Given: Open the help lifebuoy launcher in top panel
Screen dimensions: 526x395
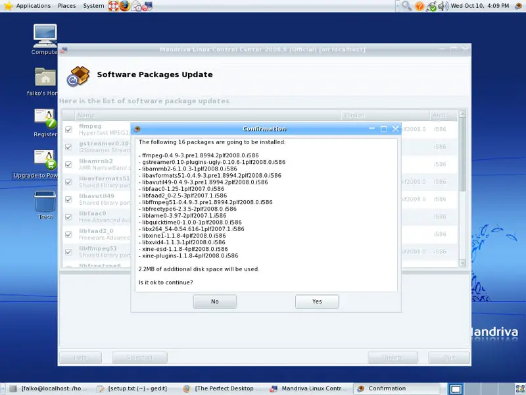Looking at the screenshot, I should 113,6.
